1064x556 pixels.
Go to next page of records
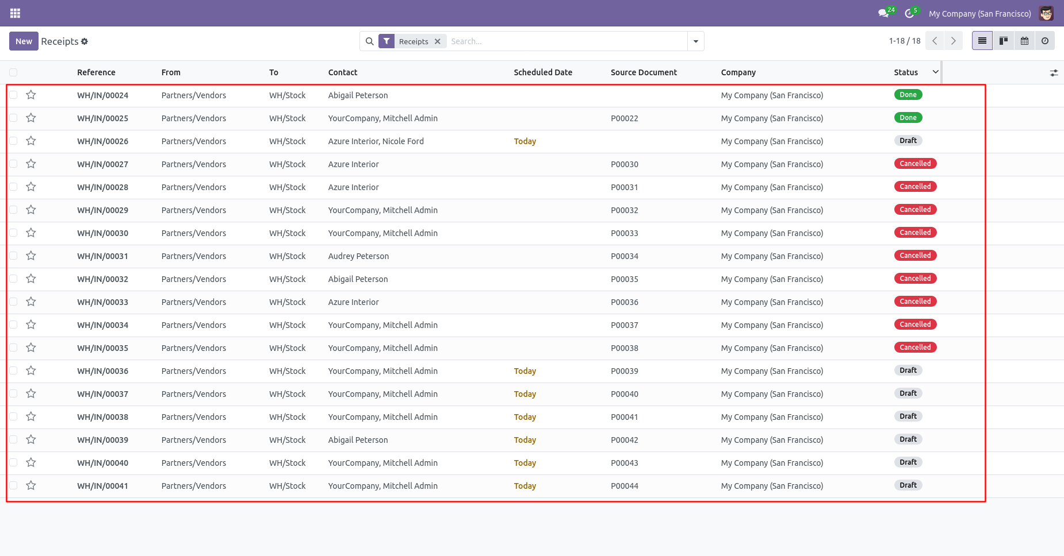pos(954,41)
